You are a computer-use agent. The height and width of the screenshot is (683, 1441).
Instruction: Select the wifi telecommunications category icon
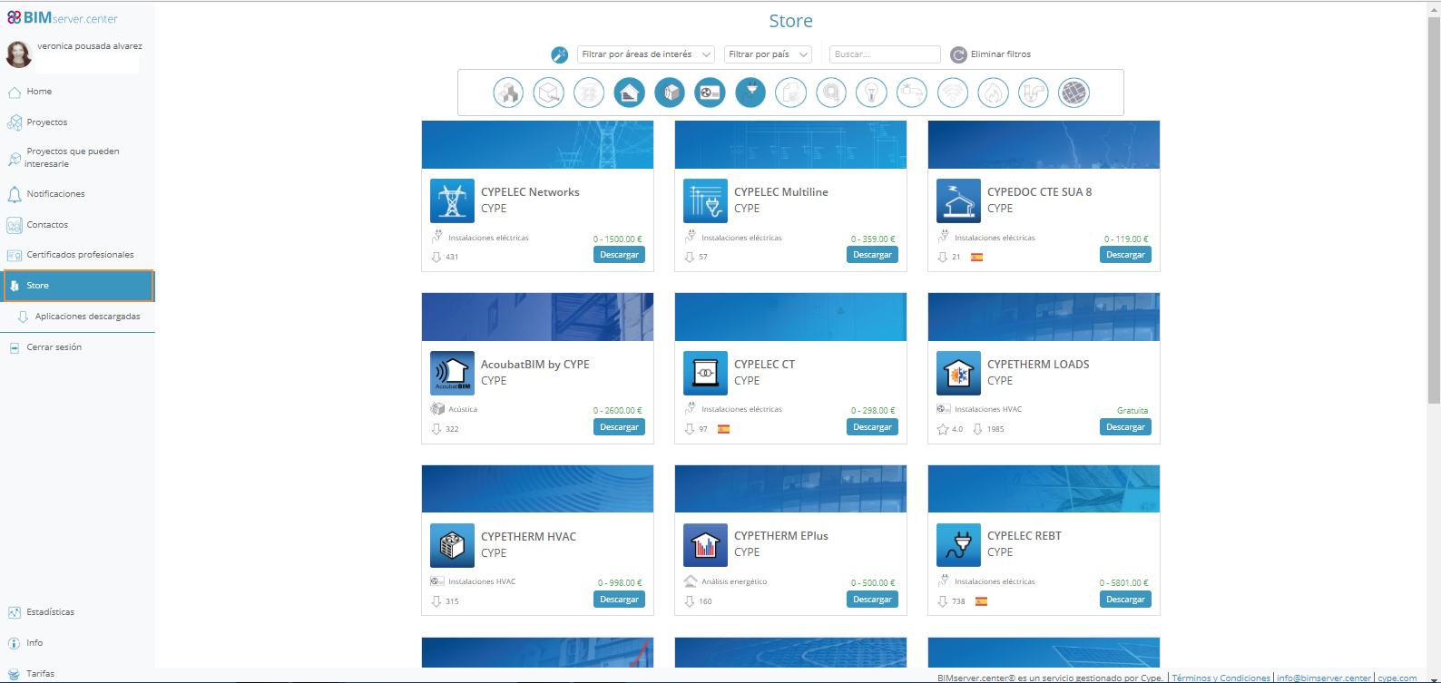[x=952, y=93]
